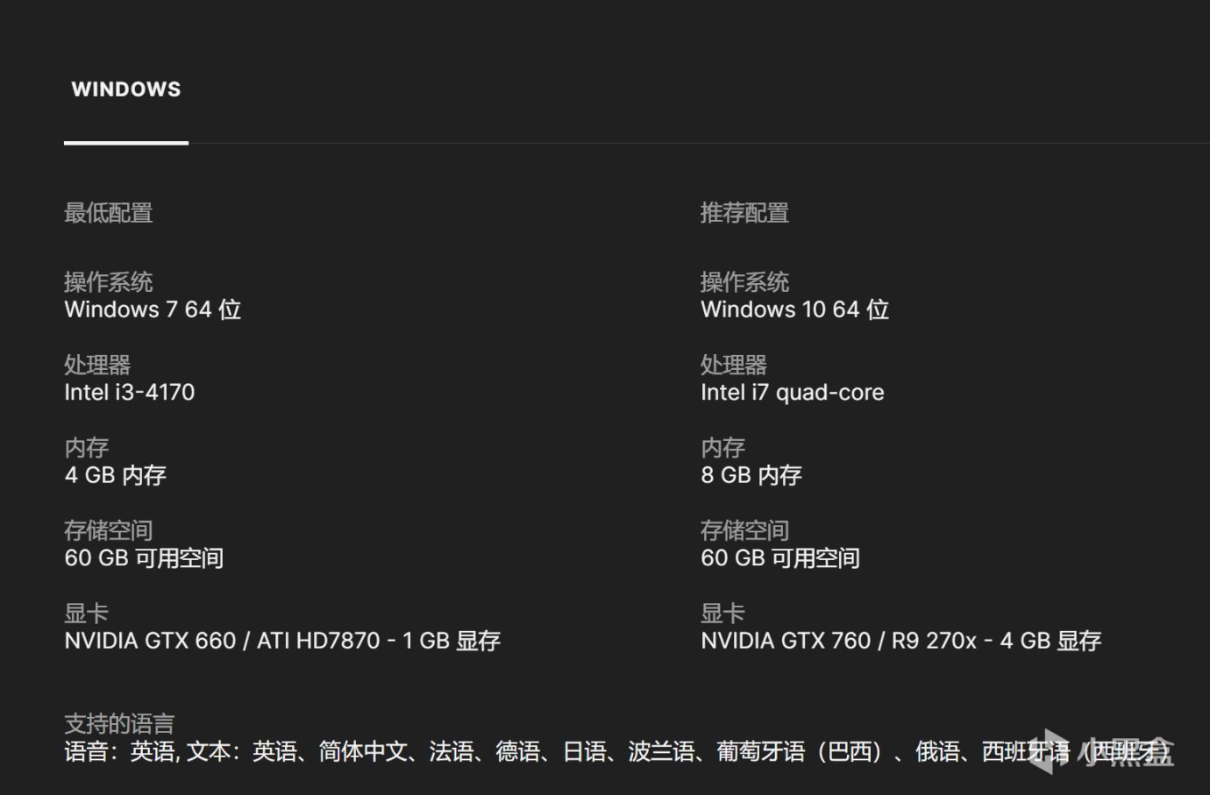This screenshot has width=1210, height=795.
Task: Click 处理器 label under 推荐配置
Action: [734, 365]
